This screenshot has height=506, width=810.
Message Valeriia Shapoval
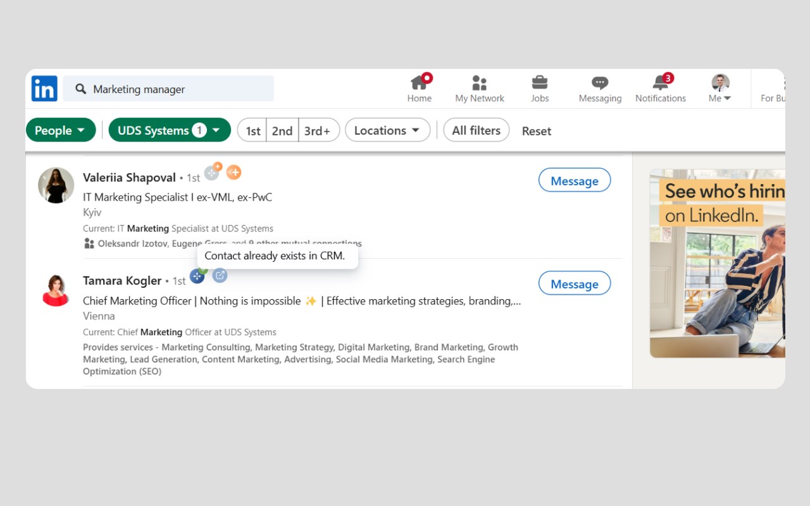point(575,180)
